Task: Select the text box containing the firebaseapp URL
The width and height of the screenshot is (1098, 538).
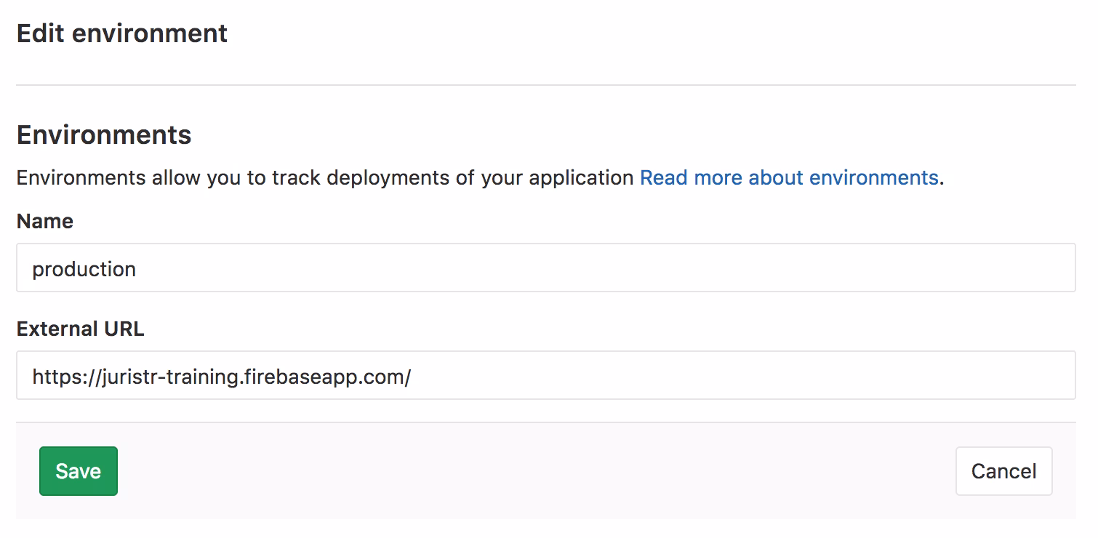Action: click(x=545, y=376)
